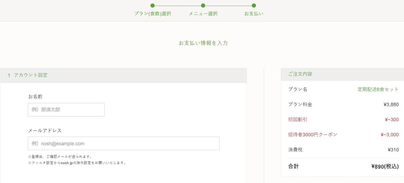Click the メールアドレス field label
The height and width of the screenshot is (183, 404).
[45, 130]
